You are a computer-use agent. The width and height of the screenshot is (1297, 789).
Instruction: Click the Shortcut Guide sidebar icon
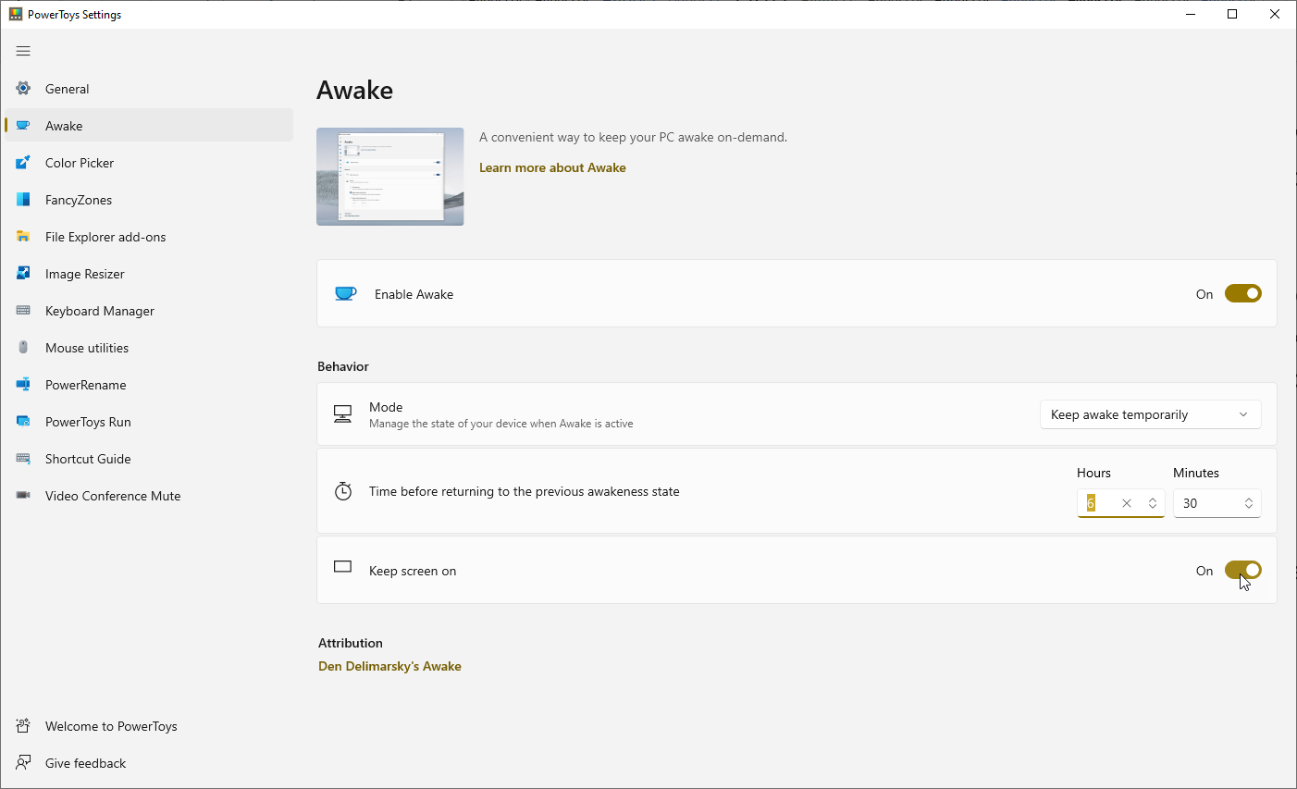23,459
